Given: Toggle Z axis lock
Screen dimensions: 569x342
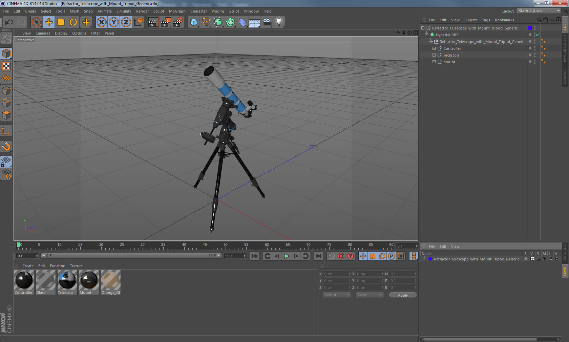Looking at the screenshot, I should tap(126, 22).
